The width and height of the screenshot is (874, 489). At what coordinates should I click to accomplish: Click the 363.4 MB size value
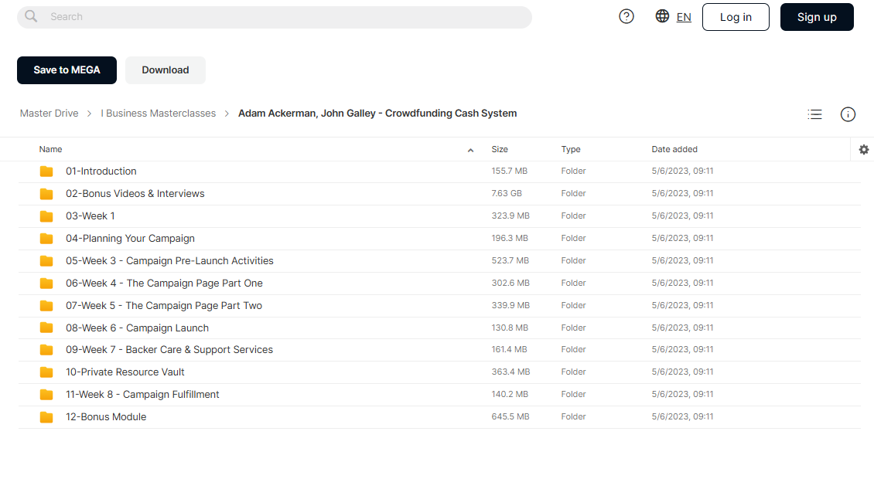click(510, 372)
